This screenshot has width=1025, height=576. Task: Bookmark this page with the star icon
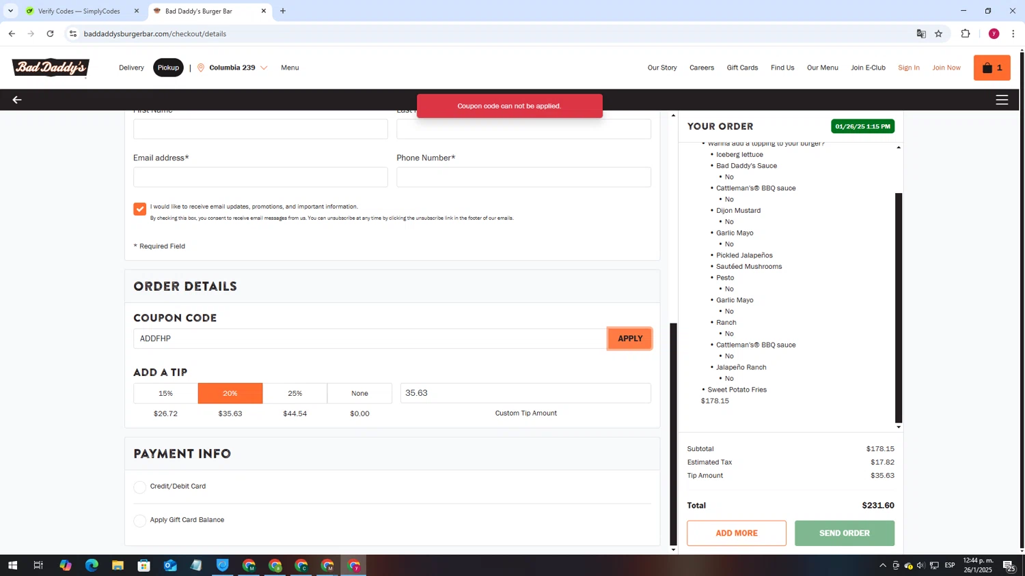(938, 33)
